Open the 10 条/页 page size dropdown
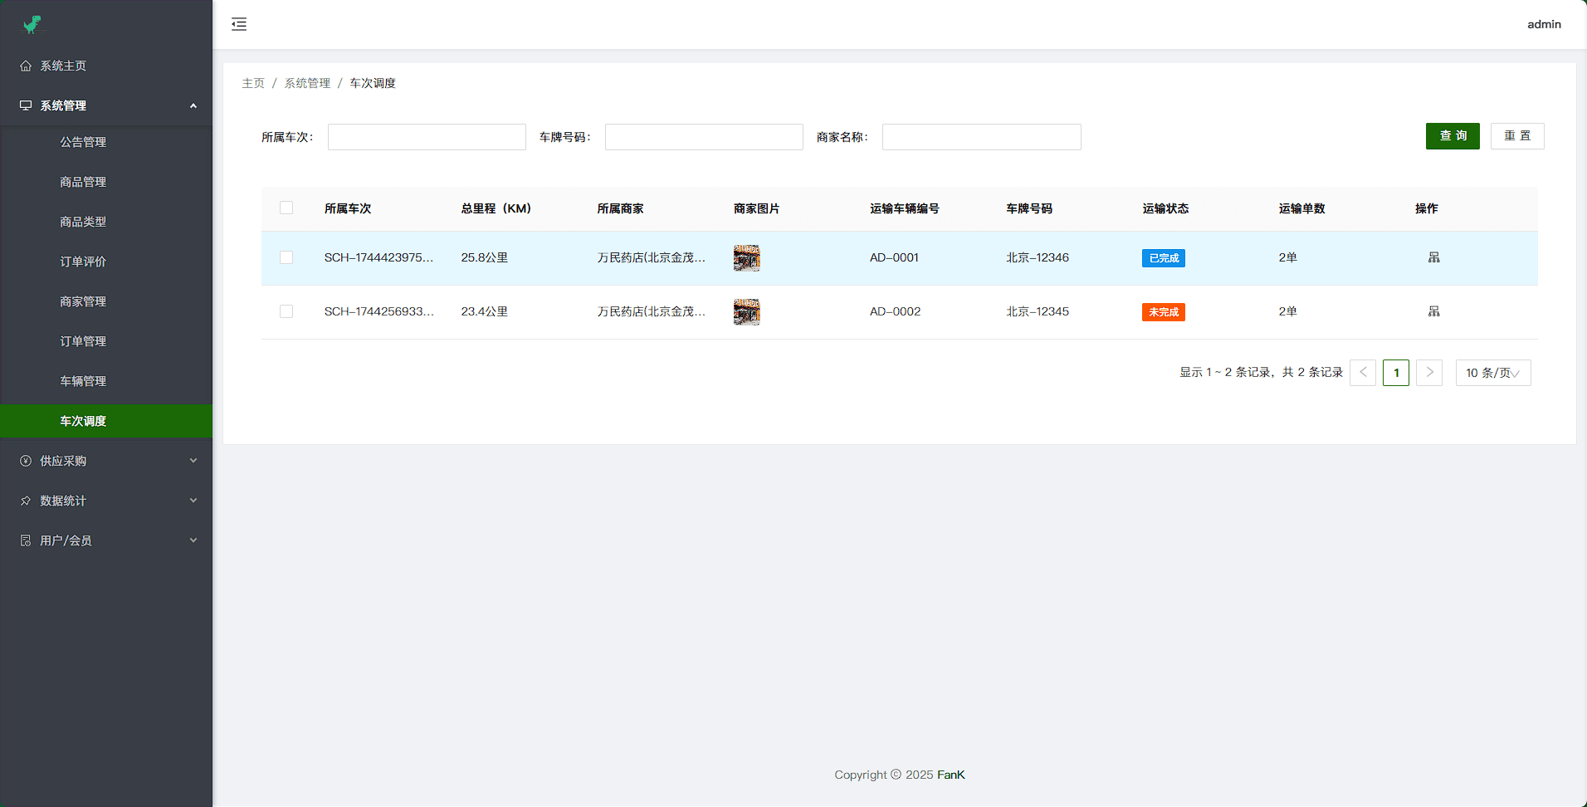1587x807 pixels. pyautogui.click(x=1492, y=373)
